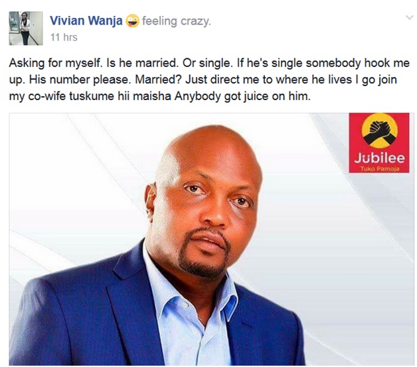Image resolution: width=417 pixels, height=367 pixels.
Task: Click the 'Tuko Pamoja' slogan text
Action: point(380,168)
